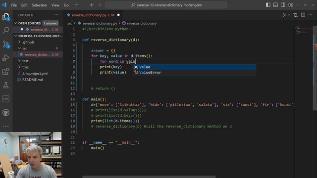Click line number 7 in gutter
The image size is (317, 178).
point(74,61)
